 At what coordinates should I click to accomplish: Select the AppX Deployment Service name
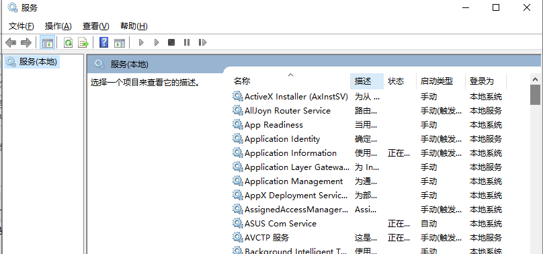(296, 195)
